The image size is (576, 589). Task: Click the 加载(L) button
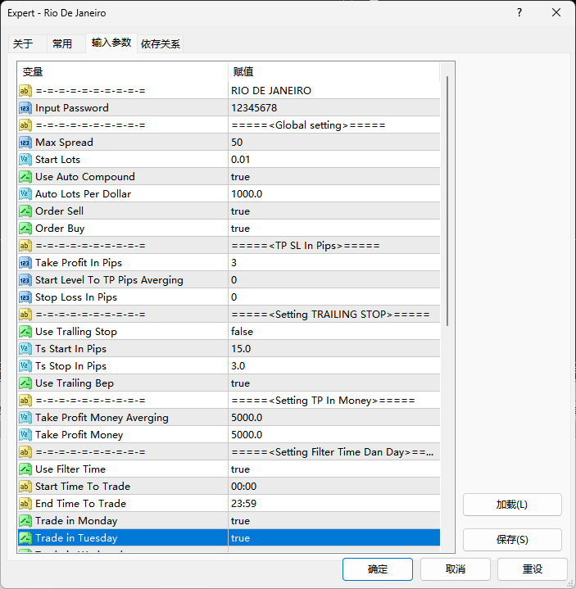pyautogui.click(x=512, y=505)
